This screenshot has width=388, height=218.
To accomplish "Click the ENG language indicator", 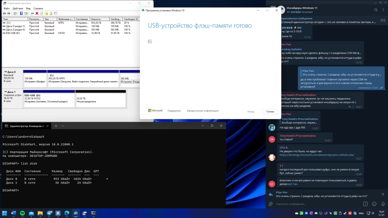I will [x=361, y=213].
